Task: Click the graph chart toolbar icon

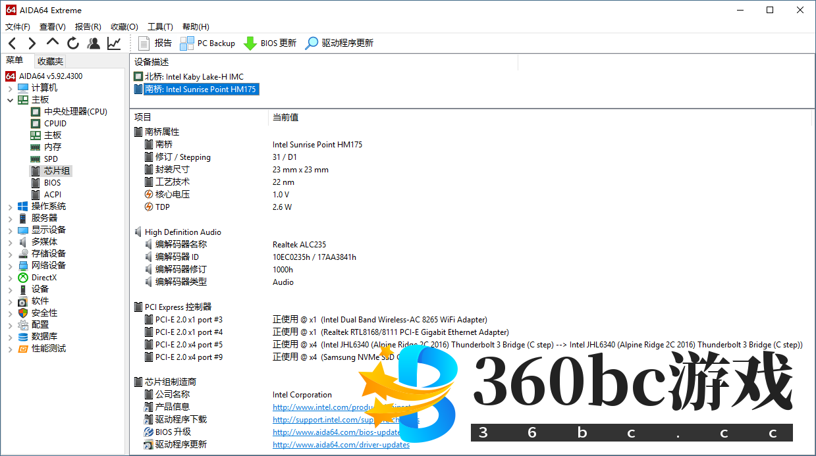Action: [x=114, y=43]
